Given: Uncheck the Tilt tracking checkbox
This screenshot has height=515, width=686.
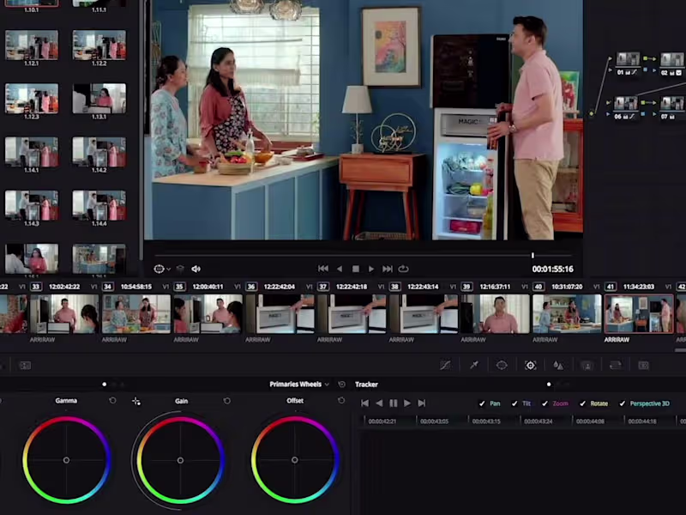Looking at the screenshot, I should coord(514,403).
